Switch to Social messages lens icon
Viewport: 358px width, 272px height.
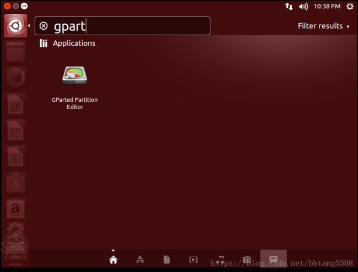point(273,259)
